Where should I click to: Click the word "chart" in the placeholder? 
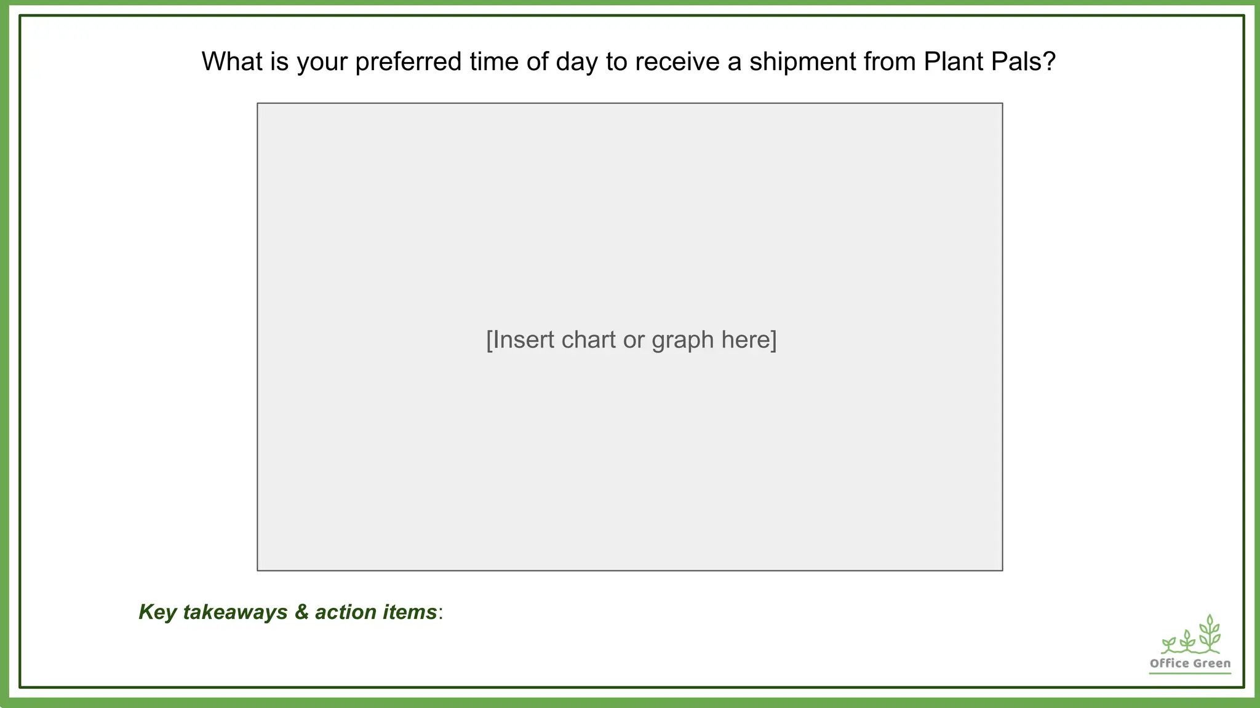[x=589, y=340]
